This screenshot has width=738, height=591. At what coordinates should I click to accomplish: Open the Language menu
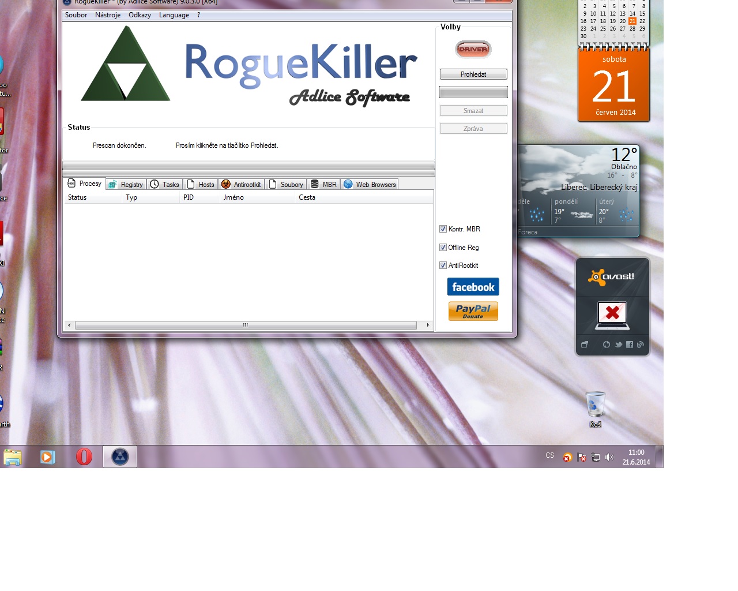pos(174,15)
